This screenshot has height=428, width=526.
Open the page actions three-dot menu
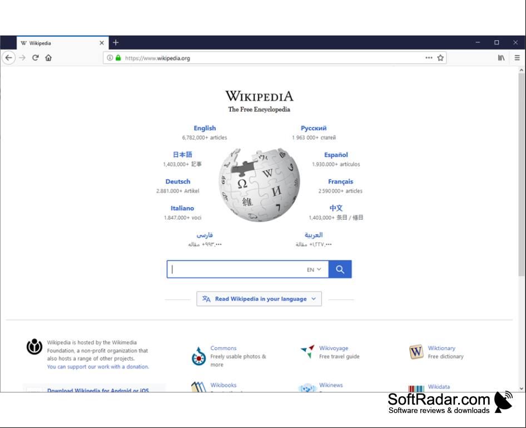pos(429,58)
